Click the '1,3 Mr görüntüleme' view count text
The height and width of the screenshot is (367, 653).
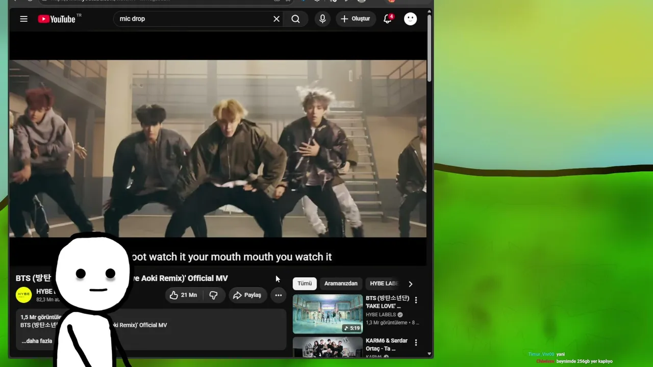pyautogui.click(x=387, y=323)
